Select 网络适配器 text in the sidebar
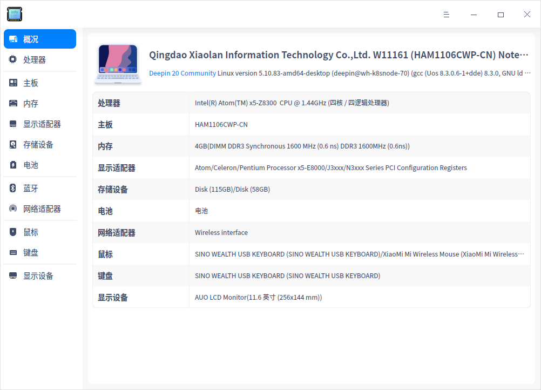The image size is (541, 390). [42, 209]
